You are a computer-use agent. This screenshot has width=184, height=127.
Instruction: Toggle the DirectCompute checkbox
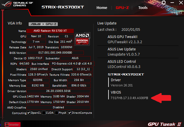pyautogui.click(x=69, y=113)
